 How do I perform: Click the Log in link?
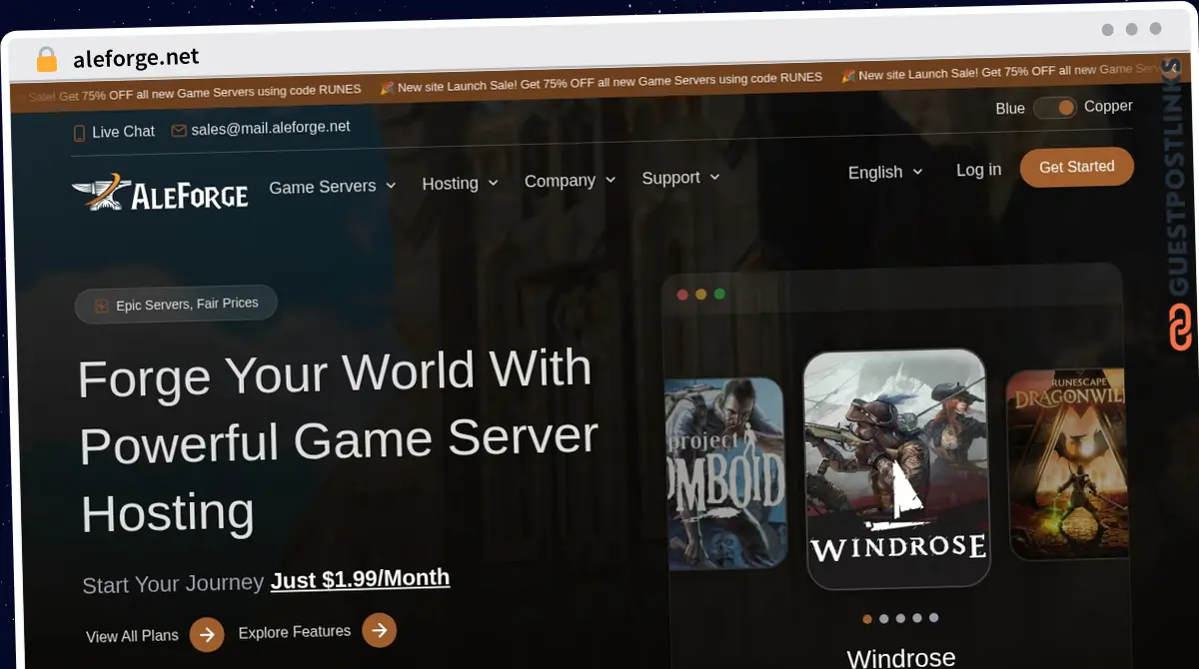(x=978, y=170)
